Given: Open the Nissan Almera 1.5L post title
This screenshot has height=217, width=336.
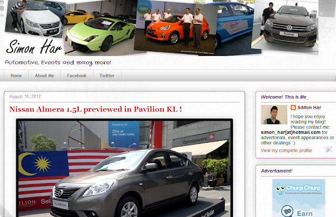Looking at the screenshot, I should [96, 109].
